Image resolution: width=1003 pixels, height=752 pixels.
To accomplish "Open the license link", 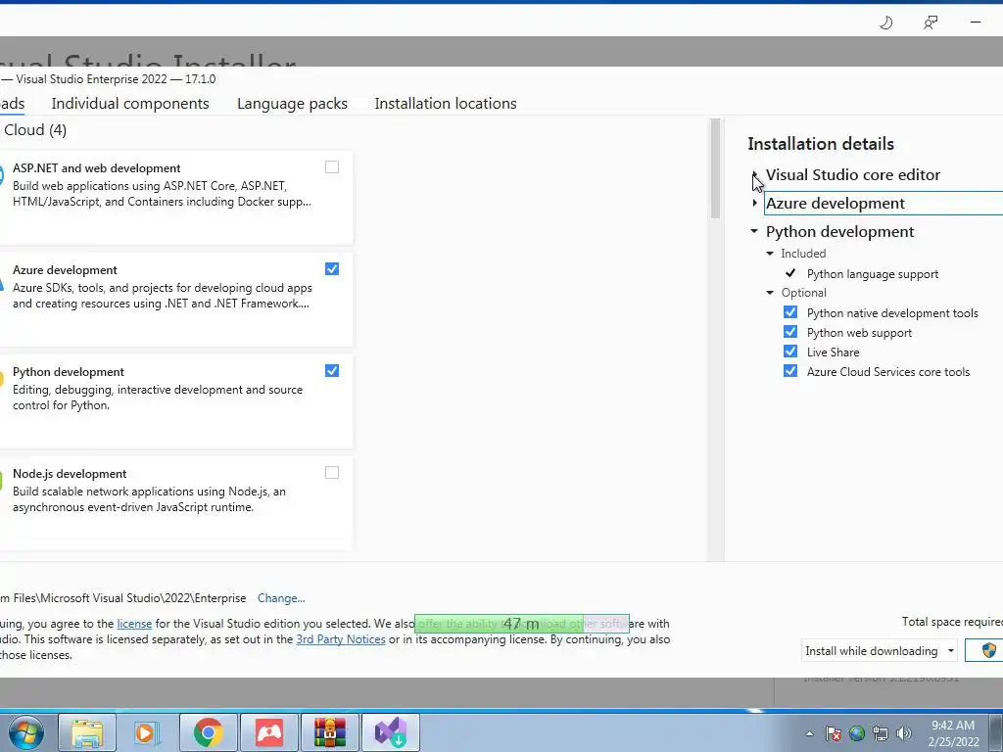I will tap(134, 624).
